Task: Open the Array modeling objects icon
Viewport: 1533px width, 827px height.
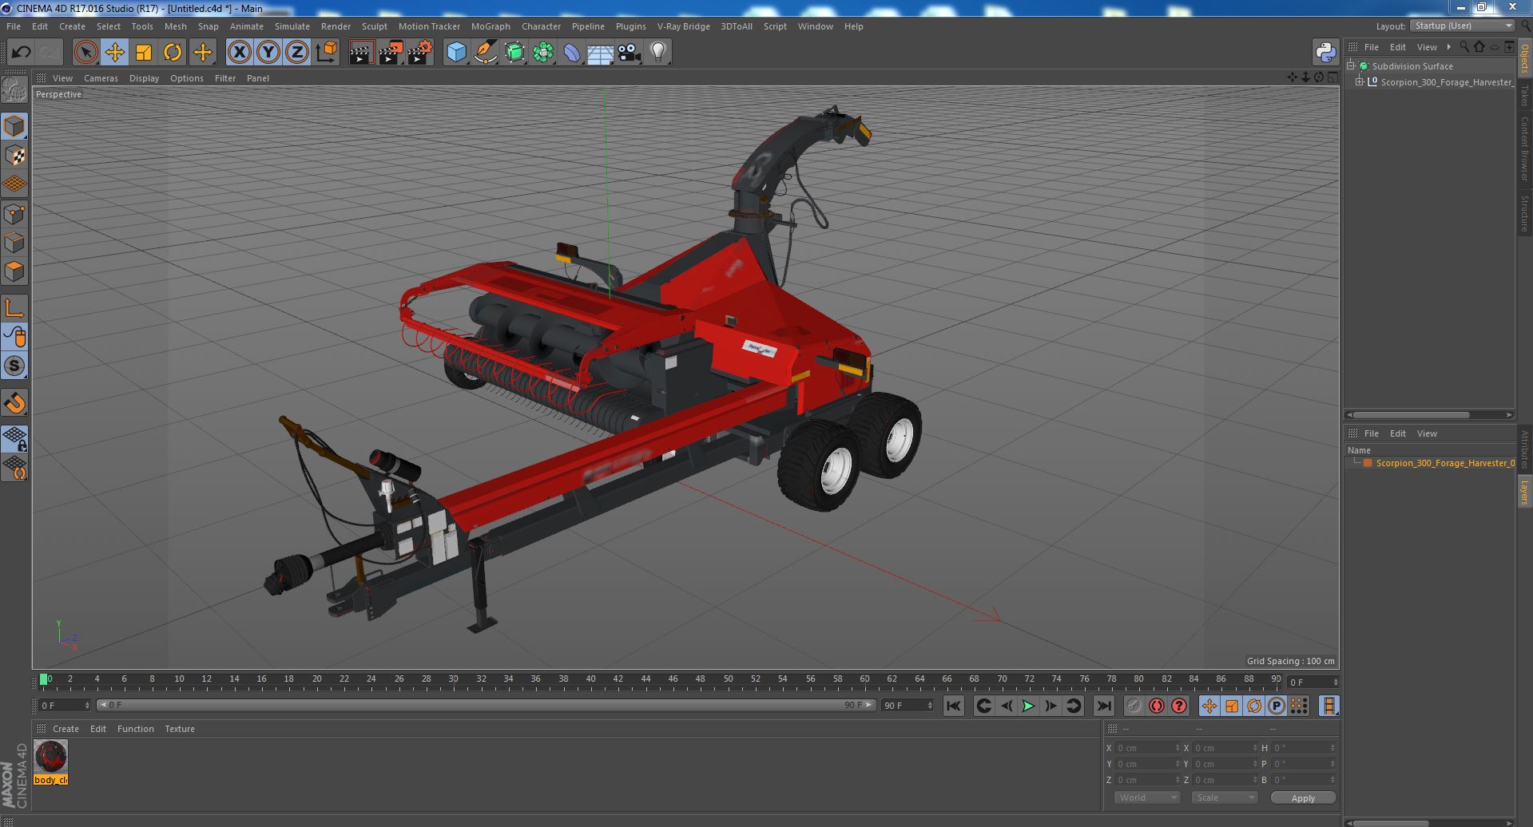Action: pyautogui.click(x=543, y=53)
